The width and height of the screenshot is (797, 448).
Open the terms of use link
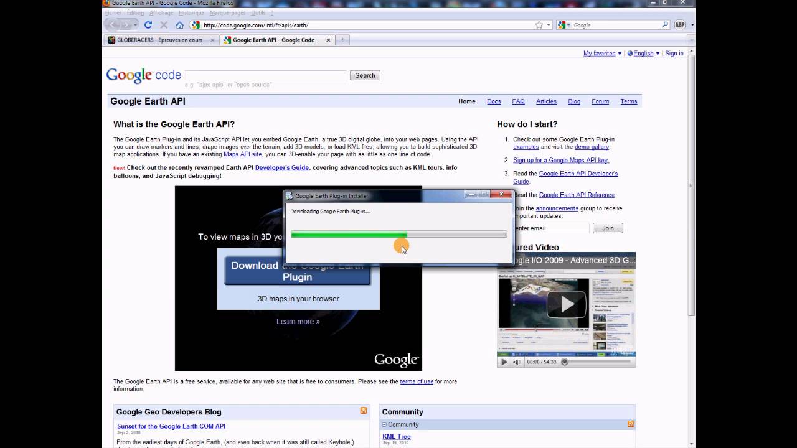(x=417, y=381)
